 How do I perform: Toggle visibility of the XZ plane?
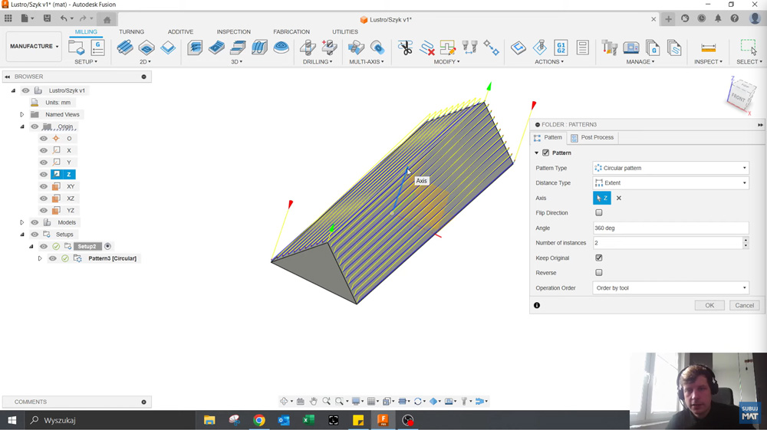44,199
